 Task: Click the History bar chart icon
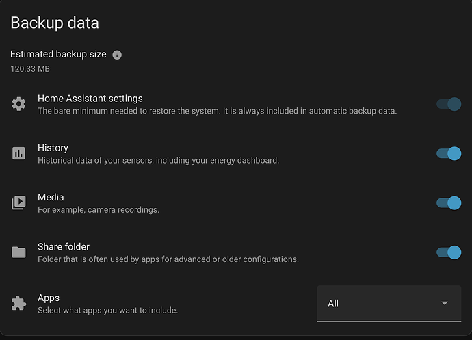pyautogui.click(x=18, y=153)
